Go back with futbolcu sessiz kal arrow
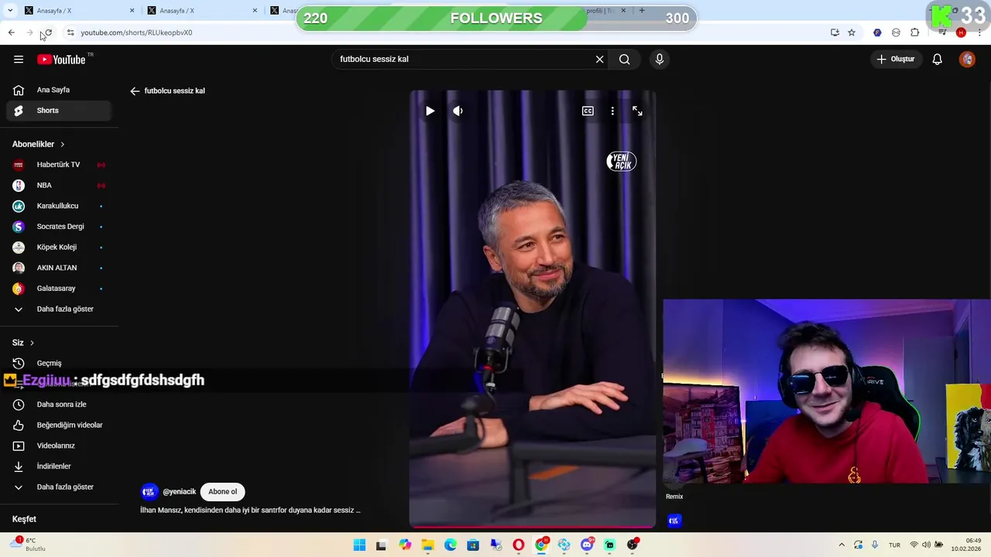Screen dimensions: 991x557 (x=135, y=91)
